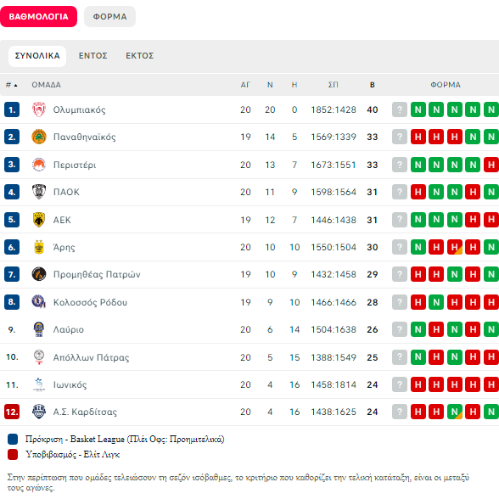The image size is (499, 499).
Task: Click the H badge with orange corner for Άρης
Action: (x=455, y=247)
